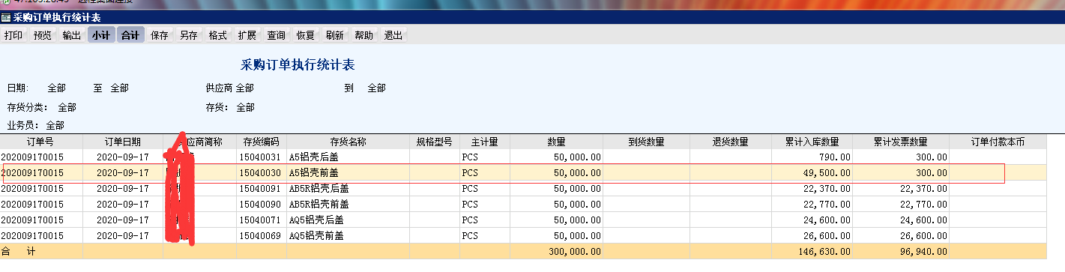Toggle the 合计 total button

(x=130, y=35)
